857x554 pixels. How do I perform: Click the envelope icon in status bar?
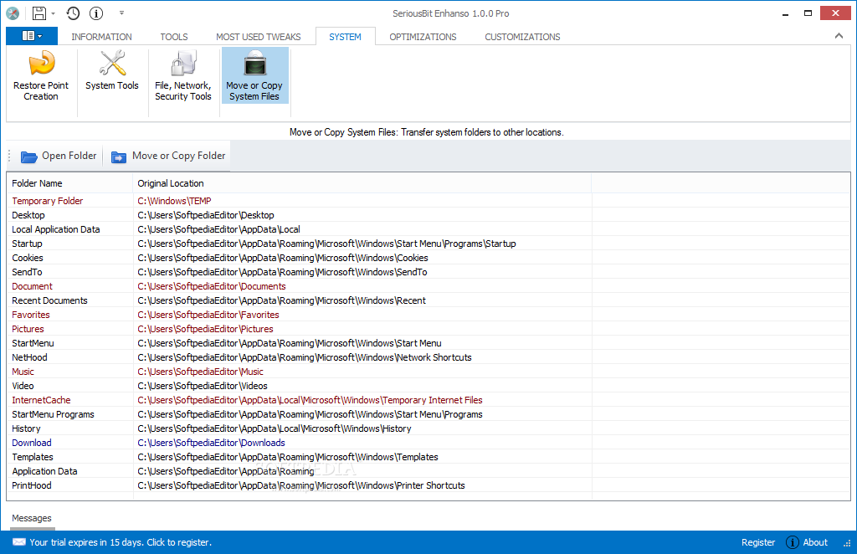[x=19, y=542]
